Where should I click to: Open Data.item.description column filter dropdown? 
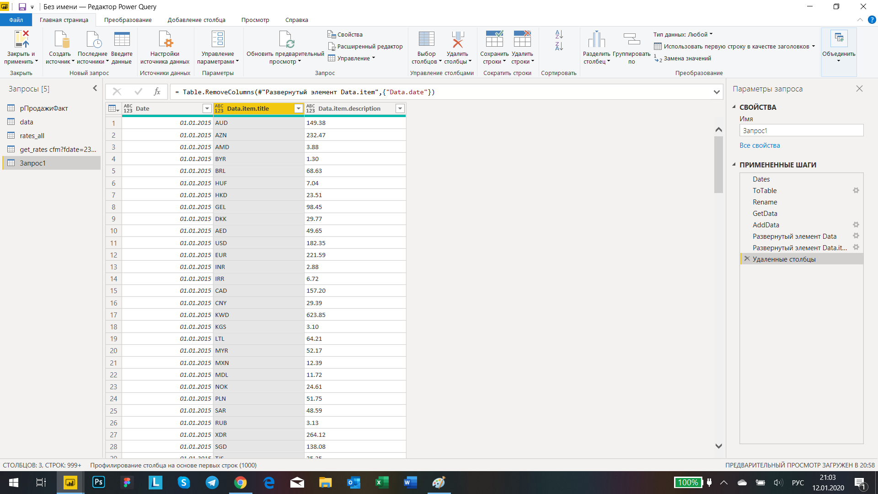(x=400, y=108)
